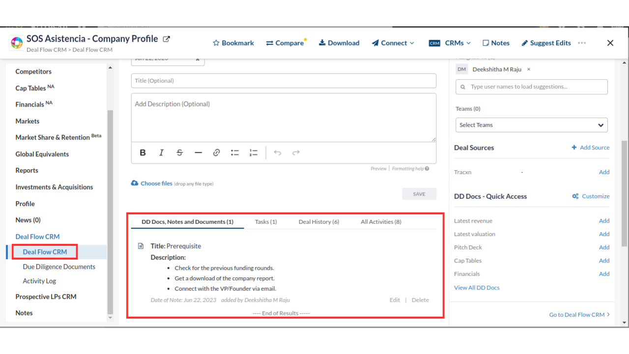Open company profile in new window icon

(167, 39)
